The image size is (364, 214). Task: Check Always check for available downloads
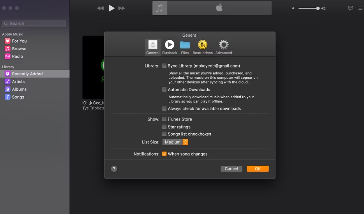(x=164, y=108)
